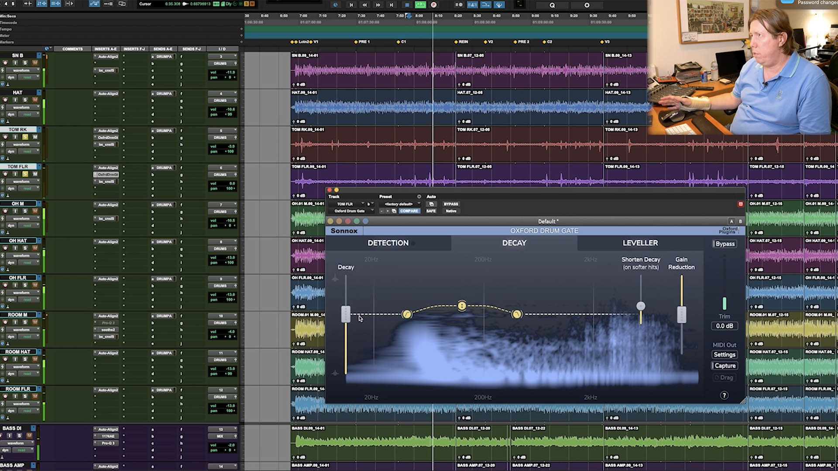Mute the HAT track
This screenshot has width=838, height=471.
pyautogui.click(x=35, y=100)
